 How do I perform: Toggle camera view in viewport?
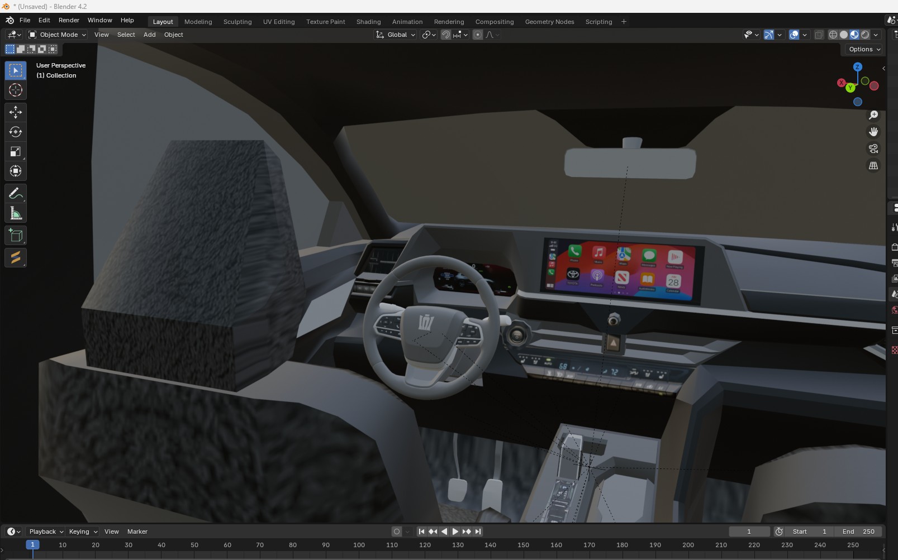tap(873, 149)
